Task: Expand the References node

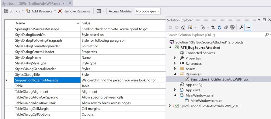Action: (175, 63)
